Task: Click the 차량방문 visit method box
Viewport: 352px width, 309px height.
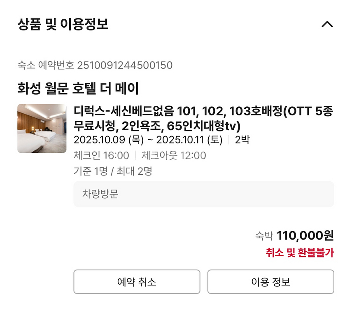Action: (203, 194)
